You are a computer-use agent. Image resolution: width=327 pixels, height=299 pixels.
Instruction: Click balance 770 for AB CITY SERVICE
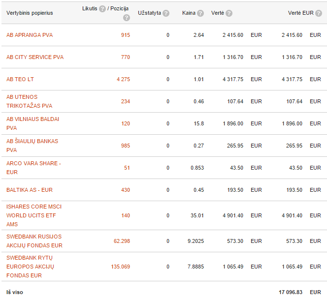(126, 57)
